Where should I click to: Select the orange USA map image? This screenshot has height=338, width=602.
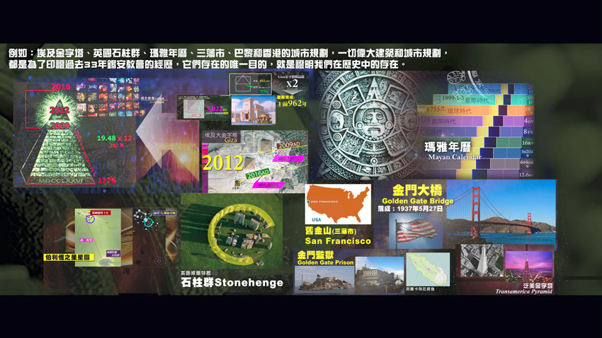[x=338, y=204]
